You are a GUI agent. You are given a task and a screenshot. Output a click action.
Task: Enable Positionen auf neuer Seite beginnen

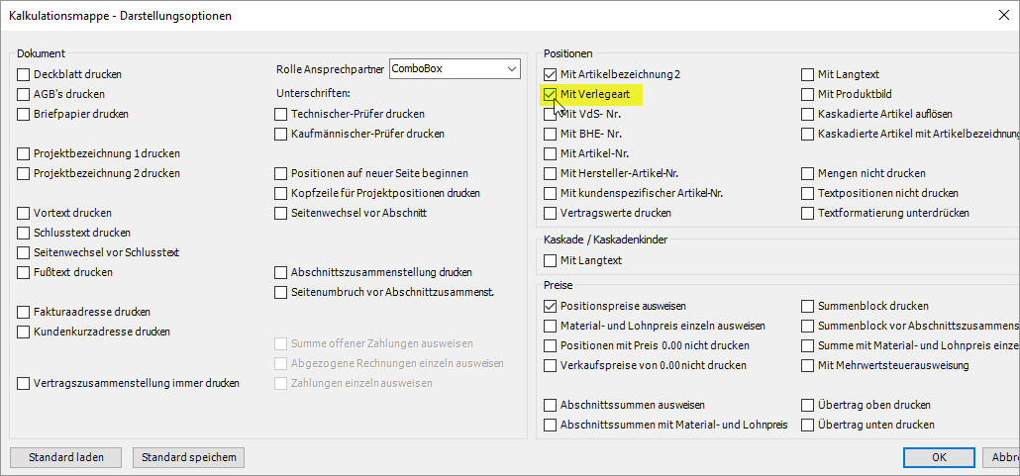point(281,173)
